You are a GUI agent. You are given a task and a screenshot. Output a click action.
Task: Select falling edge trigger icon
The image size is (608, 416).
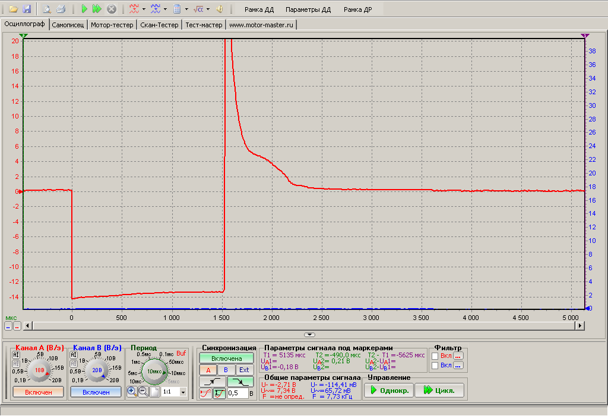pos(240,382)
